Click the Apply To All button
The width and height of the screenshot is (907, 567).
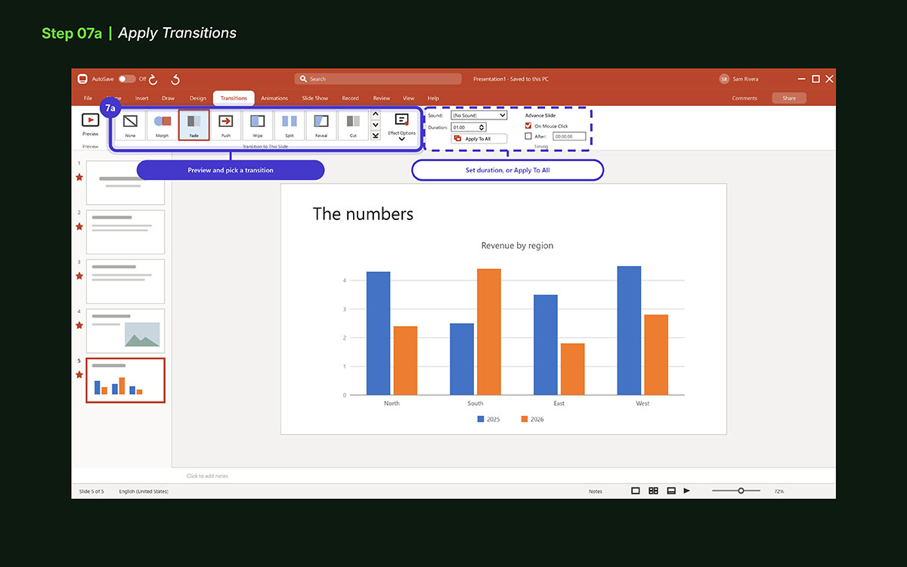479,139
